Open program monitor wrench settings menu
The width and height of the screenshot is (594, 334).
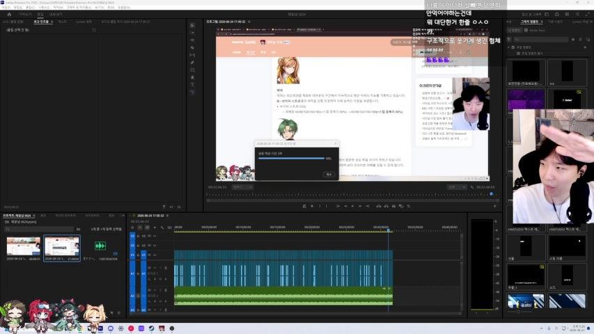(472, 187)
